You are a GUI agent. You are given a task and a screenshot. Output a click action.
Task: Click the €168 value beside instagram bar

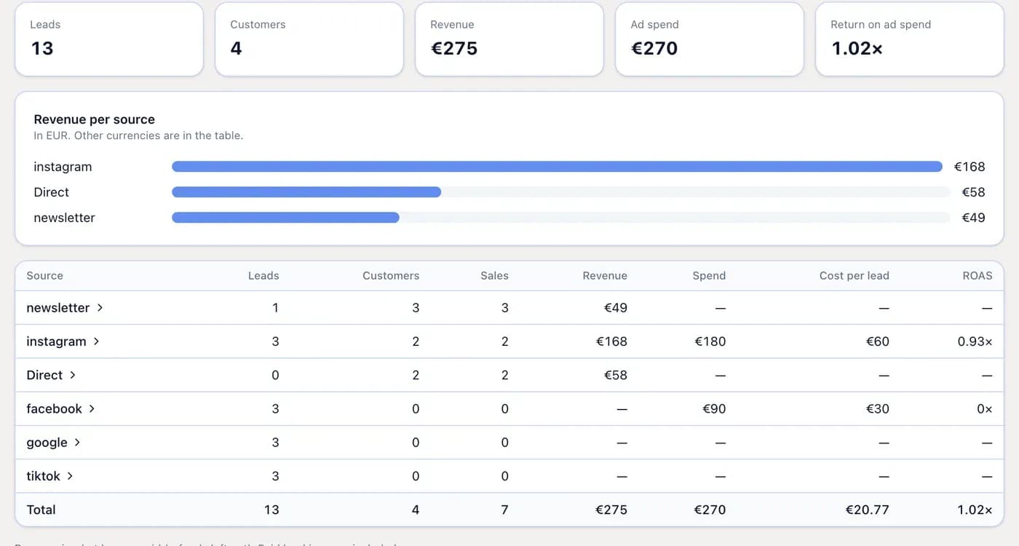coord(970,167)
